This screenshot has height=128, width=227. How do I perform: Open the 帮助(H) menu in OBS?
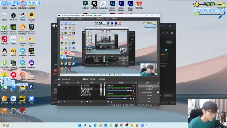coord(115,19)
